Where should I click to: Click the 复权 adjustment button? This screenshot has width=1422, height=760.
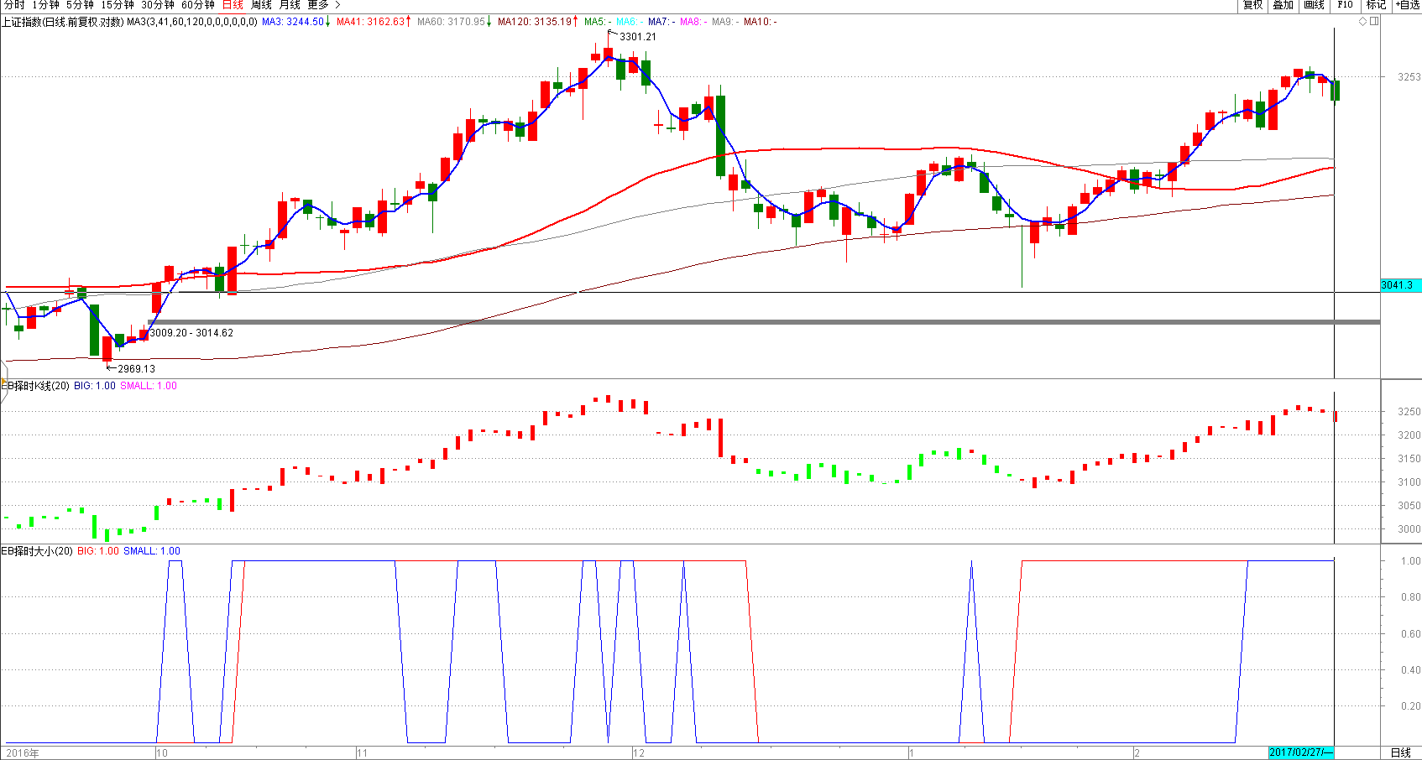coord(1252,5)
